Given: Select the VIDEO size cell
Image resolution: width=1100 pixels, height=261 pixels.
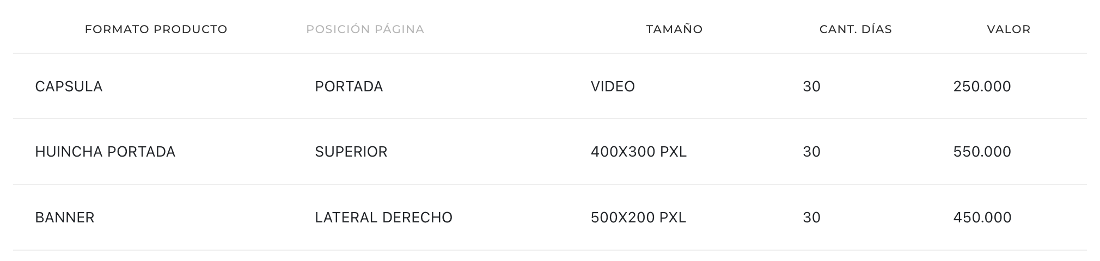Looking at the screenshot, I should pyautogui.click(x=613, y=86).
